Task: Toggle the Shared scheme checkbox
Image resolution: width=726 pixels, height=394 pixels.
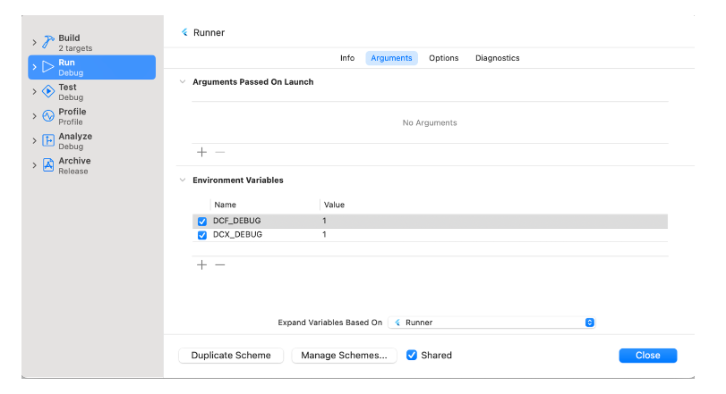Action: pos(412,355)
